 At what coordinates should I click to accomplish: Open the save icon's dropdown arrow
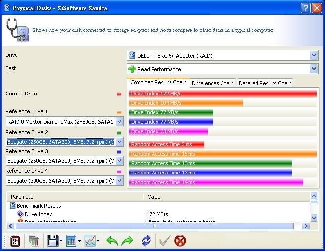click(x=61, y=241)
